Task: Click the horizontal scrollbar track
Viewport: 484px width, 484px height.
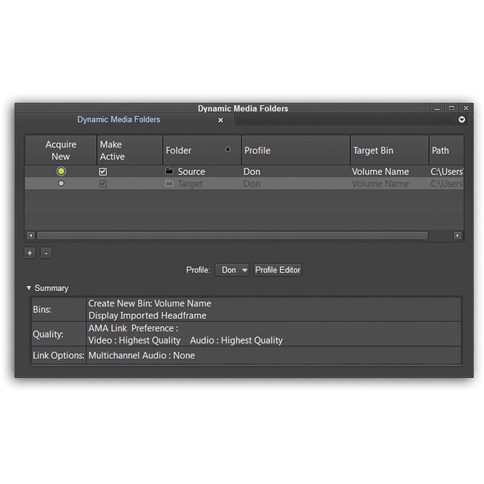Action: click(242, 235)
